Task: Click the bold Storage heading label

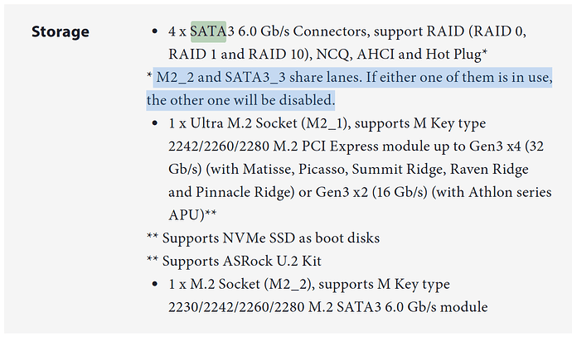Action: pos(61,32)
